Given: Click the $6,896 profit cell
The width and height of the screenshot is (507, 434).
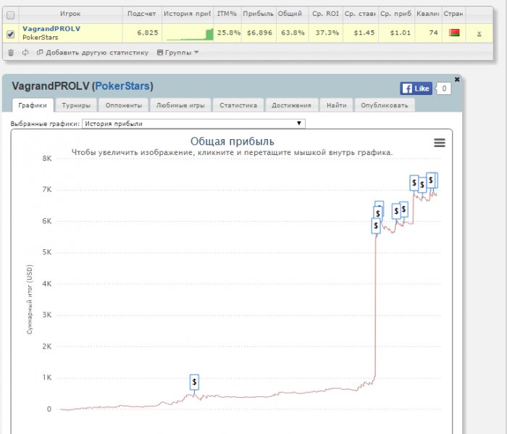Looking at the screenshot, I should click(x=259, y=33).
